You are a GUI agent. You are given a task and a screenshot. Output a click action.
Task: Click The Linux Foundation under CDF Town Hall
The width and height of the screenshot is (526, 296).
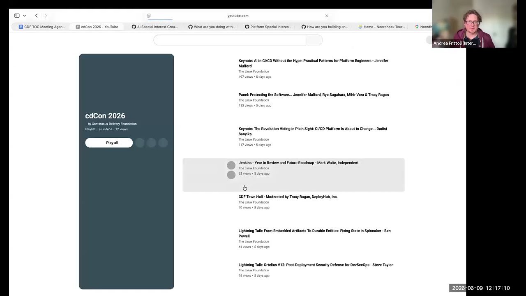254,202
